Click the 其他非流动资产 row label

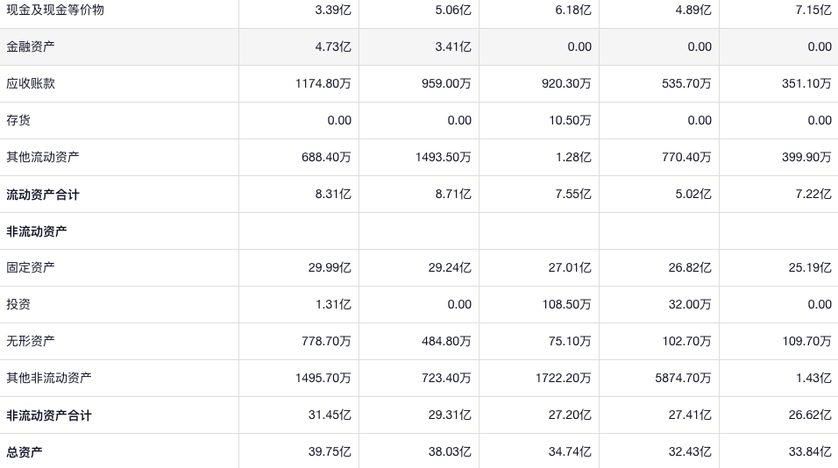[49, 379]
